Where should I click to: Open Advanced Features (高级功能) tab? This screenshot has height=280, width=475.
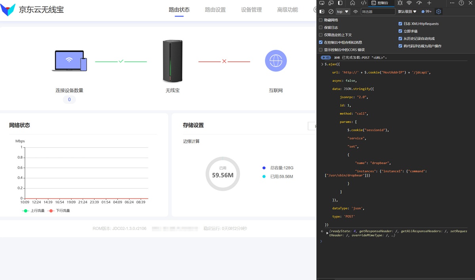point(287,10)
